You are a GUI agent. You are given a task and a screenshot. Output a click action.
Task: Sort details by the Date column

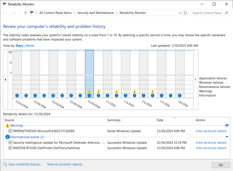pos(175,120)
